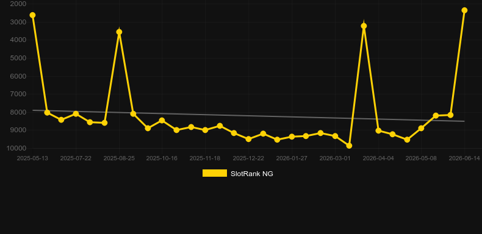The height and width of the screenshot is (234, 482).
Task: Click the 2026-01-27 x-axis date label
Action: tap(292, 158)
